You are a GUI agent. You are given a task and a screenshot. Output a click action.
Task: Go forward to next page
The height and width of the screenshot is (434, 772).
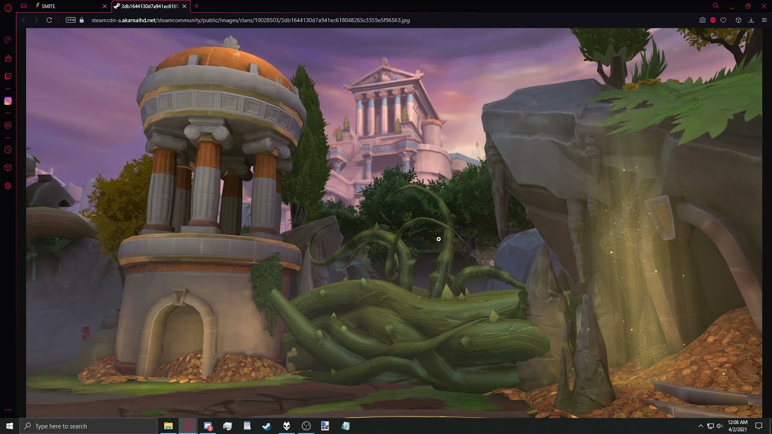(x=36, y=20)
